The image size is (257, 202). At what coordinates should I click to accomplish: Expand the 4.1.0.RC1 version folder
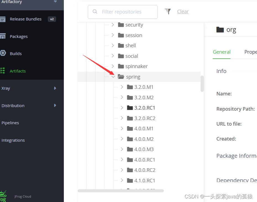pyautogui.click(x=122, y=180)
